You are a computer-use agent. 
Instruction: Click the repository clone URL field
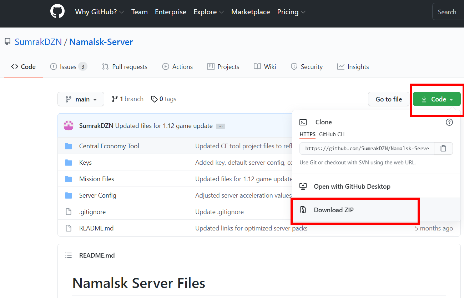click(367, 148)
